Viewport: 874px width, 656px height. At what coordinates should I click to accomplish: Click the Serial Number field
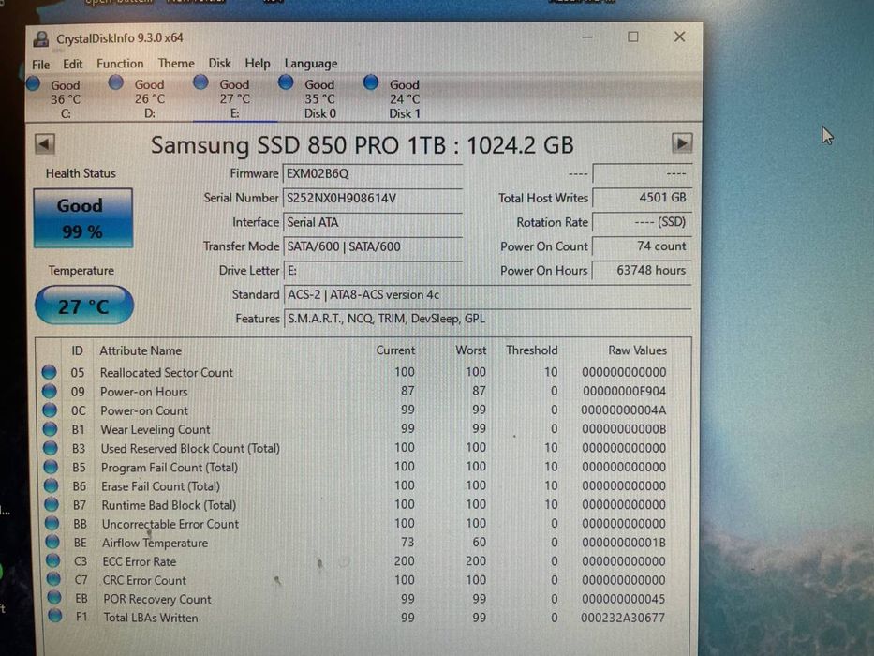pyautogui.click(x=373, y=198)
